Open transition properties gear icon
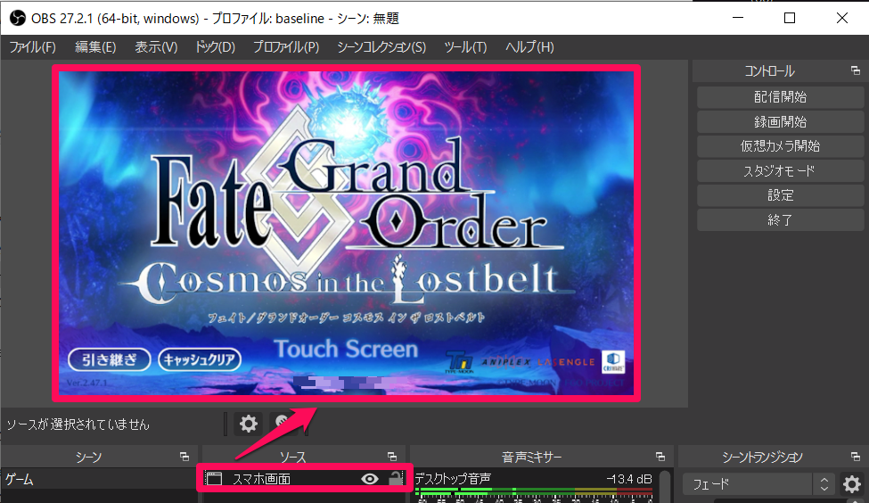 pos(852,484)
